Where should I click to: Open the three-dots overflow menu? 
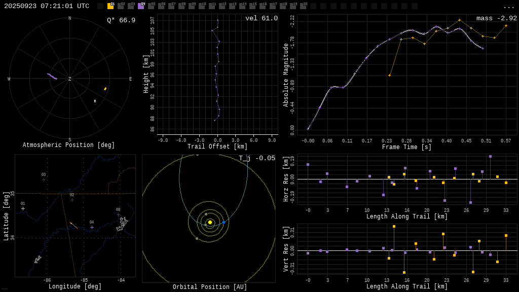pos(509,7)
